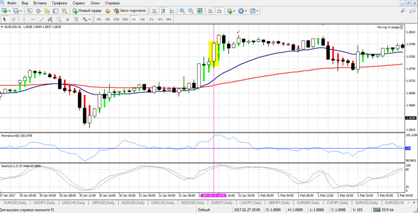The height and width of the screenshot is (213, 418).
Task: Switch to the GBPUSD,Daily chart tab
Action: coord(103,203)
